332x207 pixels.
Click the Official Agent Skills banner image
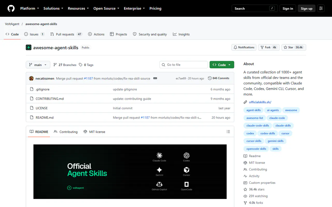pyautogui.click(x=130, y=172)
